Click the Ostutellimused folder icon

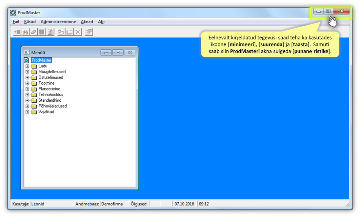click(34, 77)
